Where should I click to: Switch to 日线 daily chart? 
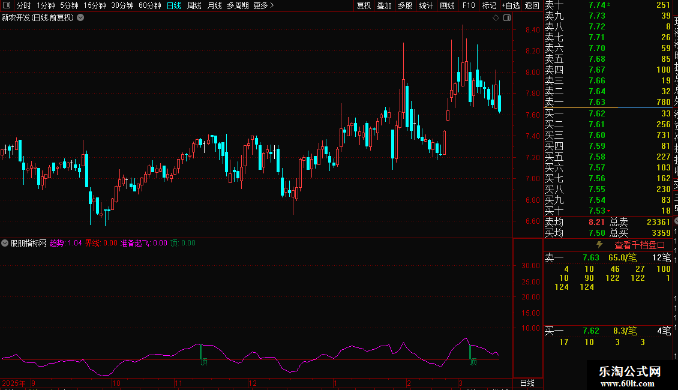click(x=174, y=5)
